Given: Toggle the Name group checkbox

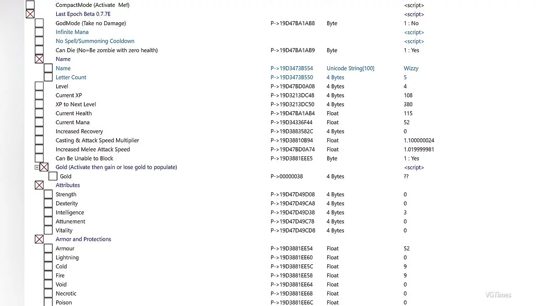Looking at the screenshot, I should [39, 59].
